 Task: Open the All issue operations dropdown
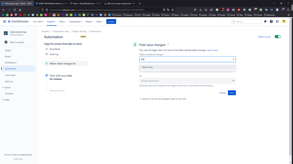click(187, 81)
